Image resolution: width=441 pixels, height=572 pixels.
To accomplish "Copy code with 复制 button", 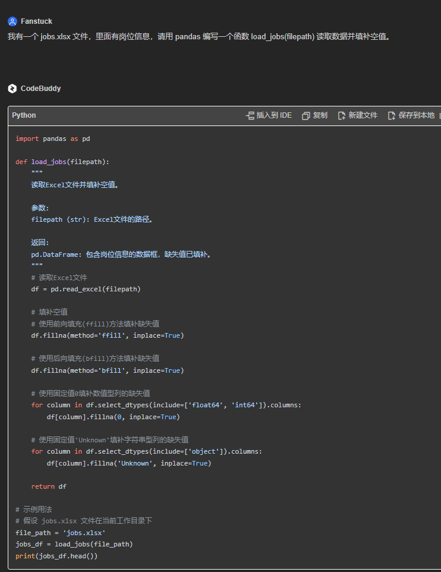I will 315,115.
